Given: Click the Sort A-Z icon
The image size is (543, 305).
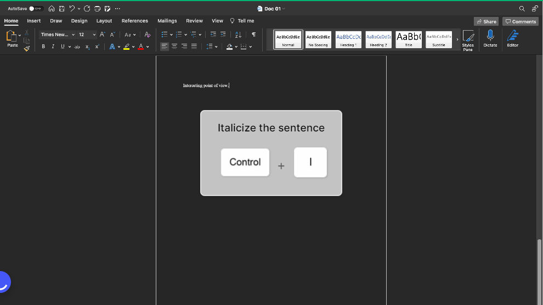Looking at the screenshot, I should point(238,34).
